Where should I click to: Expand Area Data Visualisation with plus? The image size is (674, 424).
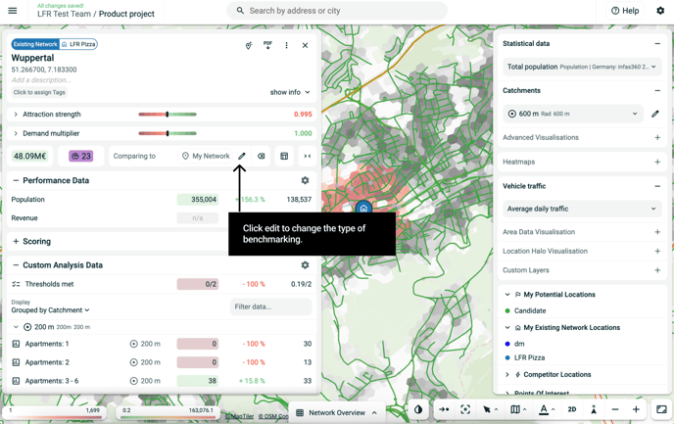(x=657, y=232)
